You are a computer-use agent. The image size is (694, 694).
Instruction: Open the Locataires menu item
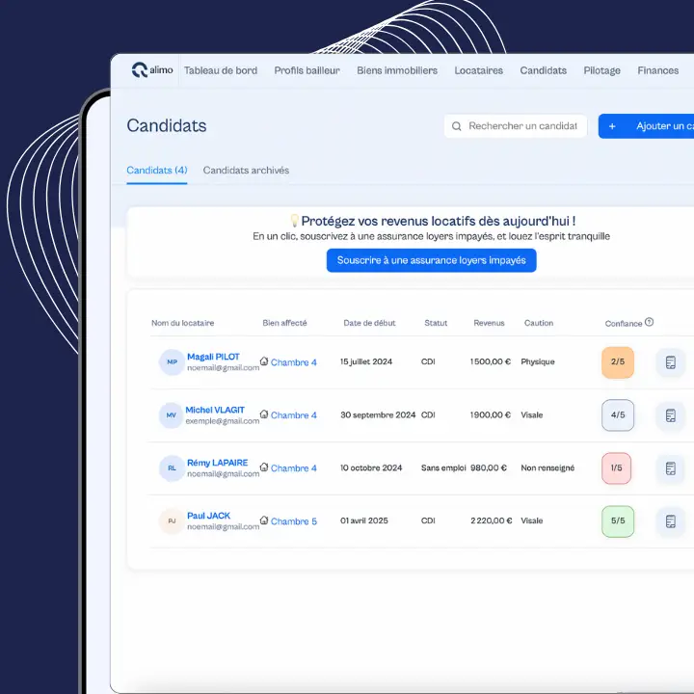(x=478, y=70)
